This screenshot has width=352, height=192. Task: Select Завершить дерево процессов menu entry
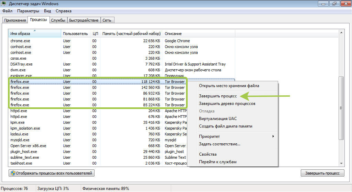pyautogui.click(x=227, y=104)
